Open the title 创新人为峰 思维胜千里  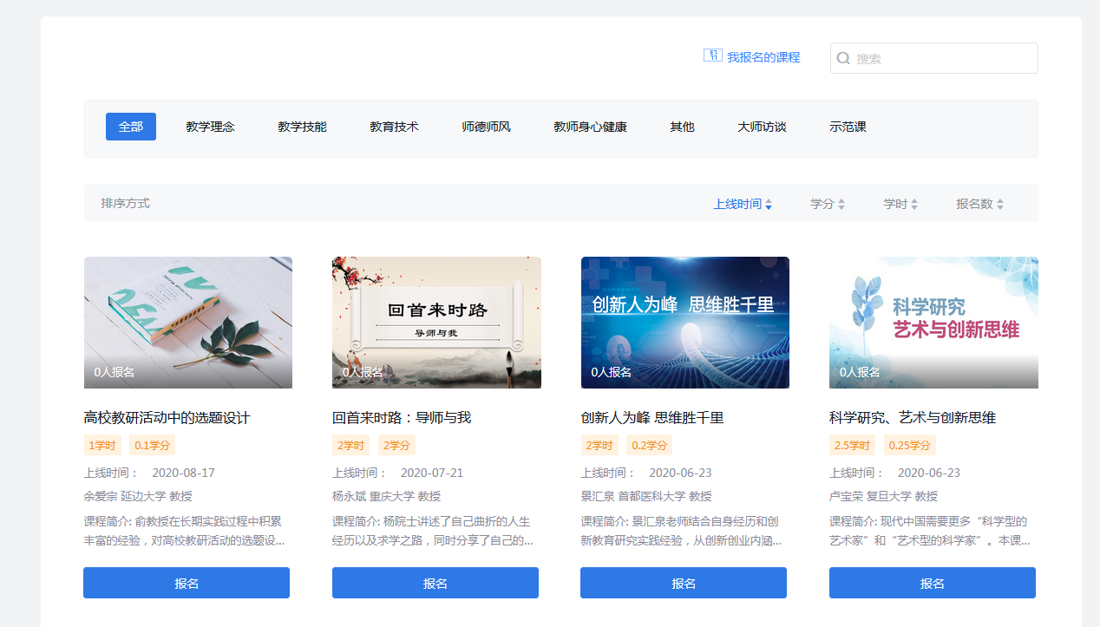click(x=652, y=418)
